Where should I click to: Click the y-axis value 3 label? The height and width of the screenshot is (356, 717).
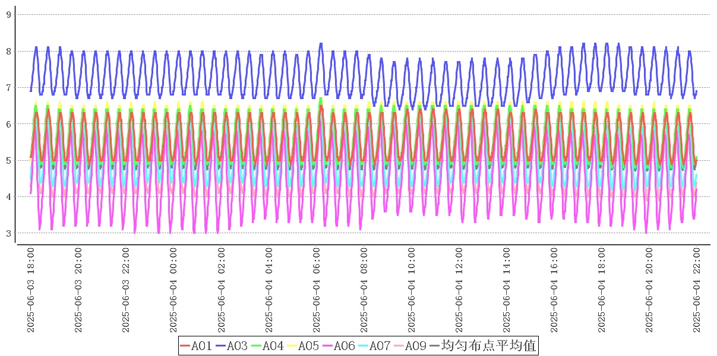pyautogui.click(x=9, y=233)
